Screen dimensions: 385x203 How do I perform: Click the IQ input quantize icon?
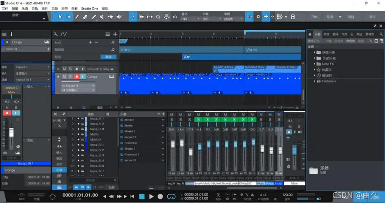coord(175,17)
